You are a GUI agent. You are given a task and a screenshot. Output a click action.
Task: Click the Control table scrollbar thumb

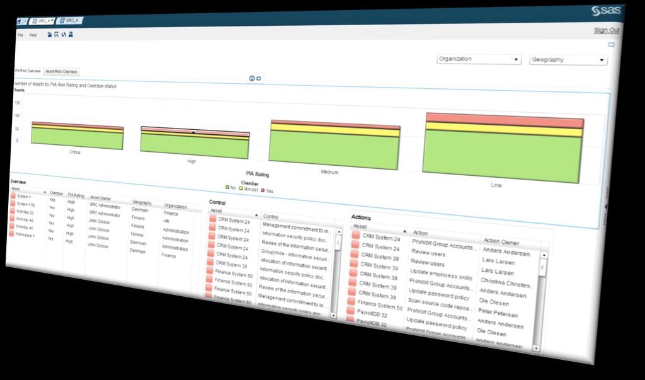tap(338, 243)
